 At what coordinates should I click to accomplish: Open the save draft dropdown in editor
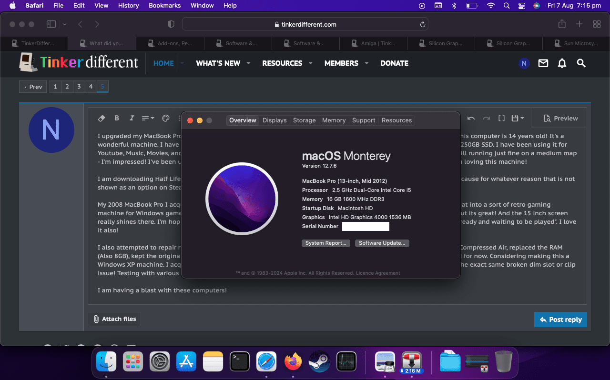[518, 118]
